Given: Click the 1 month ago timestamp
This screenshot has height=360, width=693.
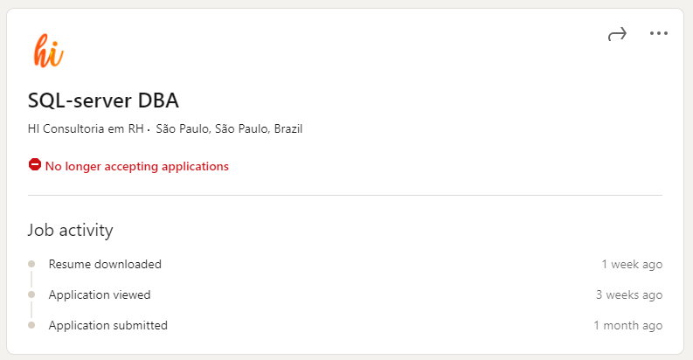Looking at the screenshot, I should pyautogui.click(x=627, y=325).
